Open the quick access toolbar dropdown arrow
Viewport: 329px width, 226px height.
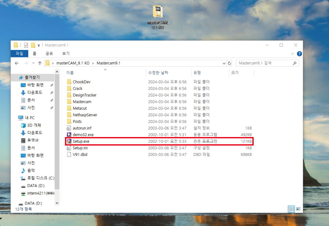[x=39, y=45]
